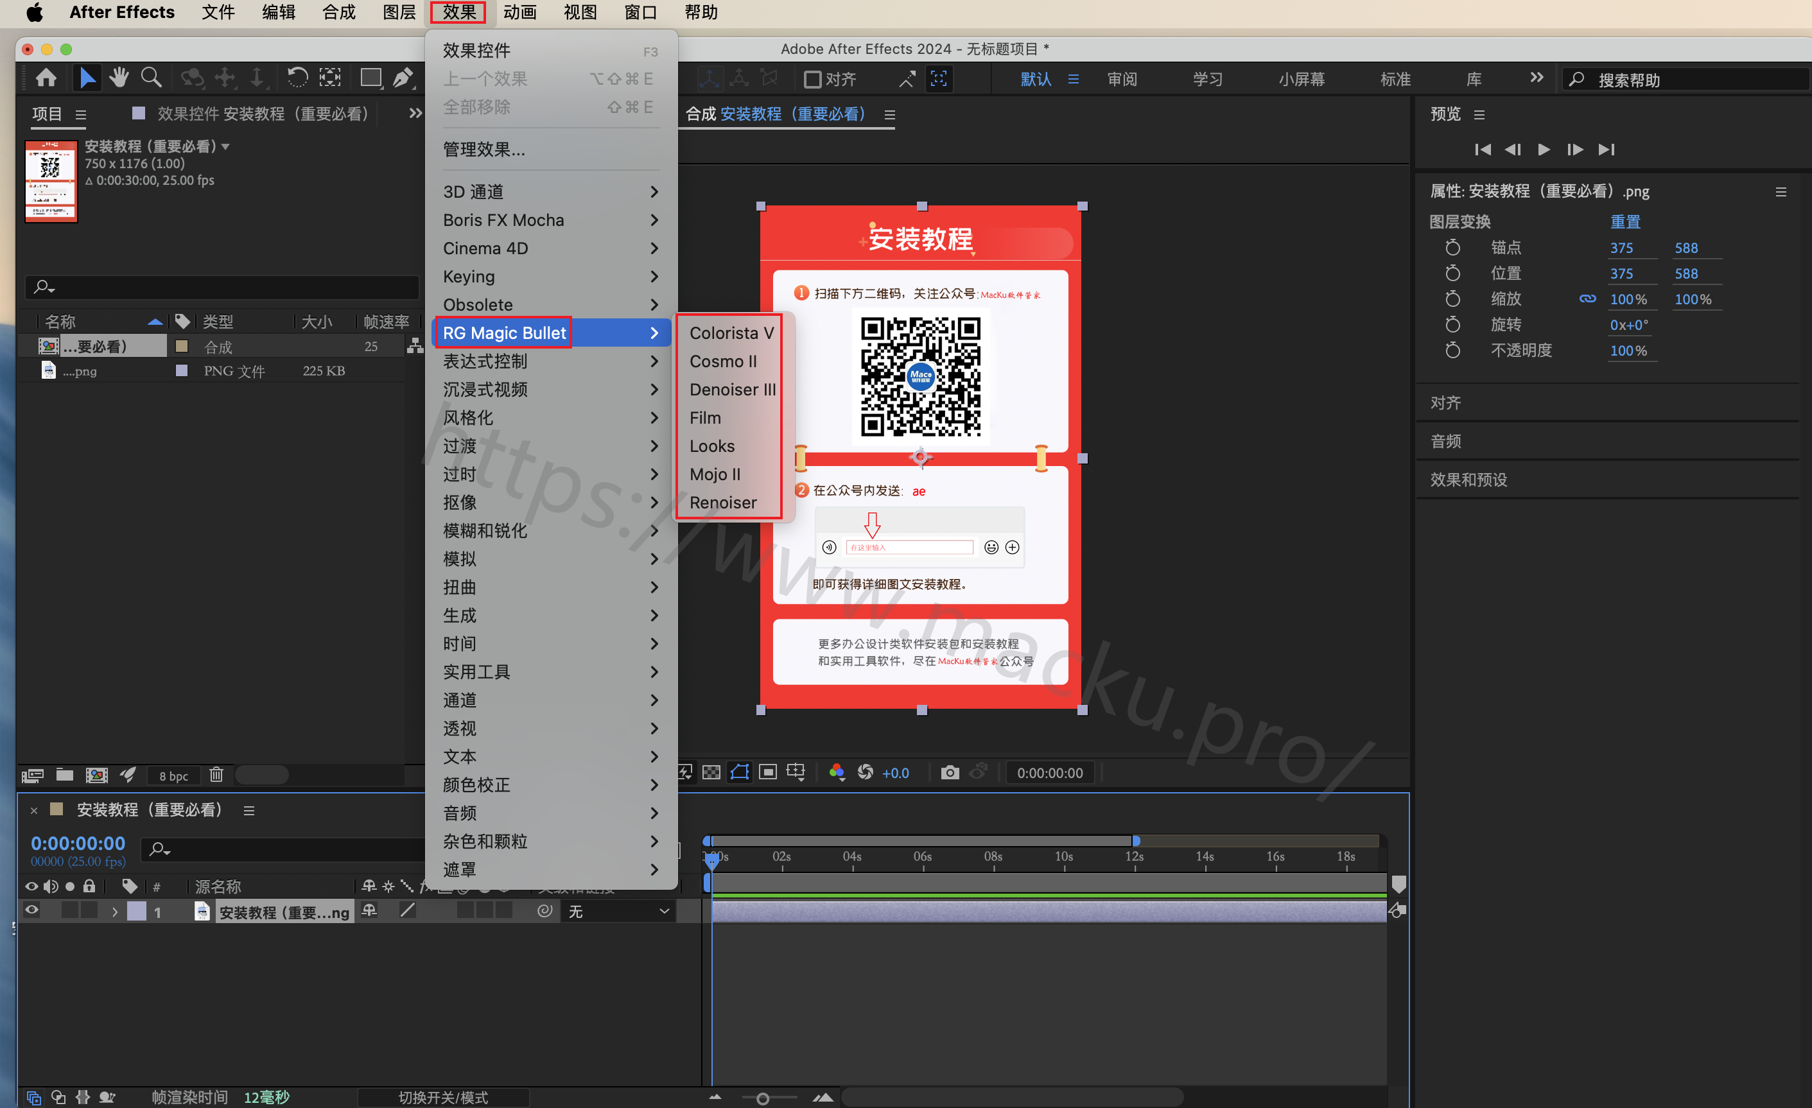This screenshot has width=1812, height=1108.
Task: Select the Hand tool
Action: (x=119, y=78)
